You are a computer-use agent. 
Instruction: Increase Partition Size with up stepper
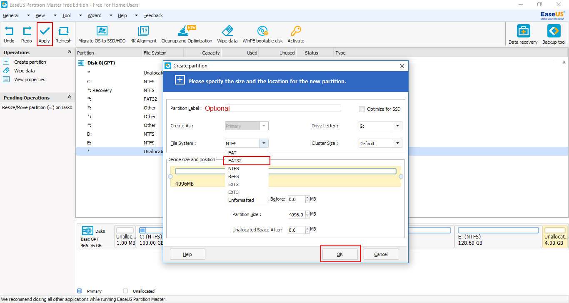pos(307,212)
